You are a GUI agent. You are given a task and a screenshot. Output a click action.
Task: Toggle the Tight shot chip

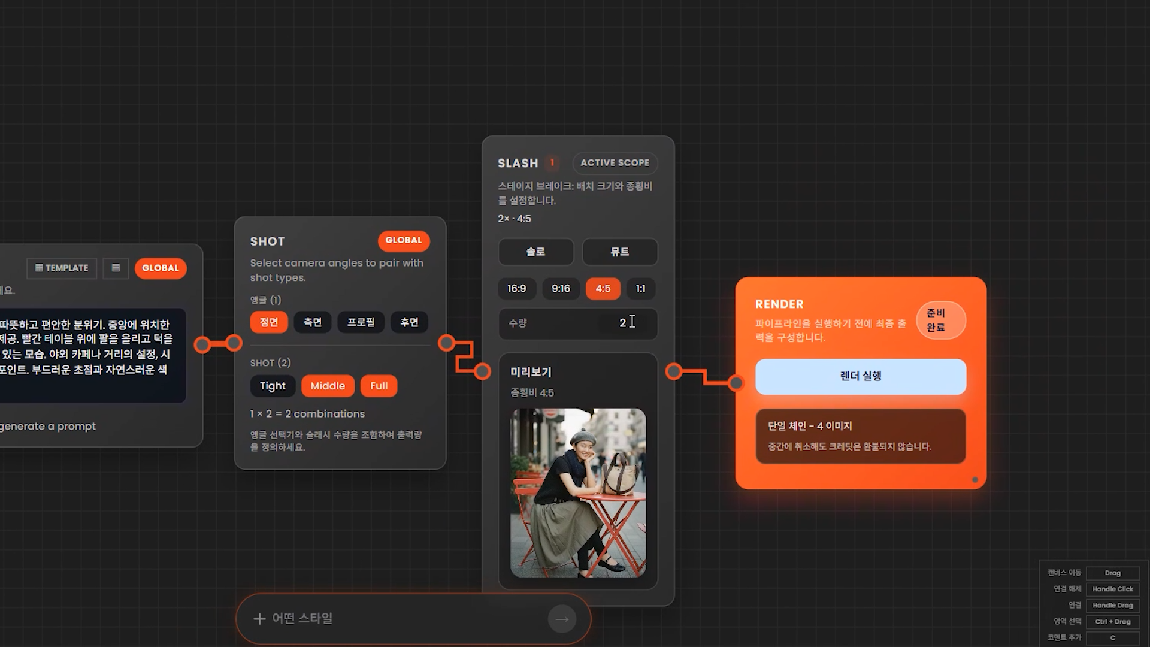tap(273, 386)
